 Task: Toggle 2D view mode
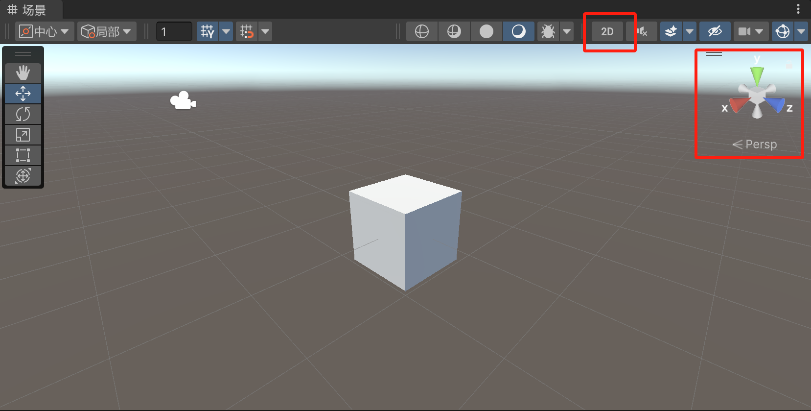click(x=607, y=31)
